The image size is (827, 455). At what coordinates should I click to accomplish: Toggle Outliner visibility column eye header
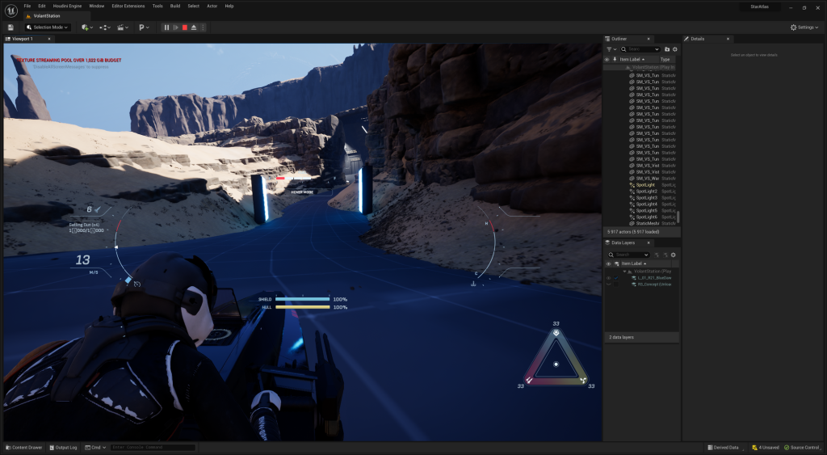coord(607,60)
